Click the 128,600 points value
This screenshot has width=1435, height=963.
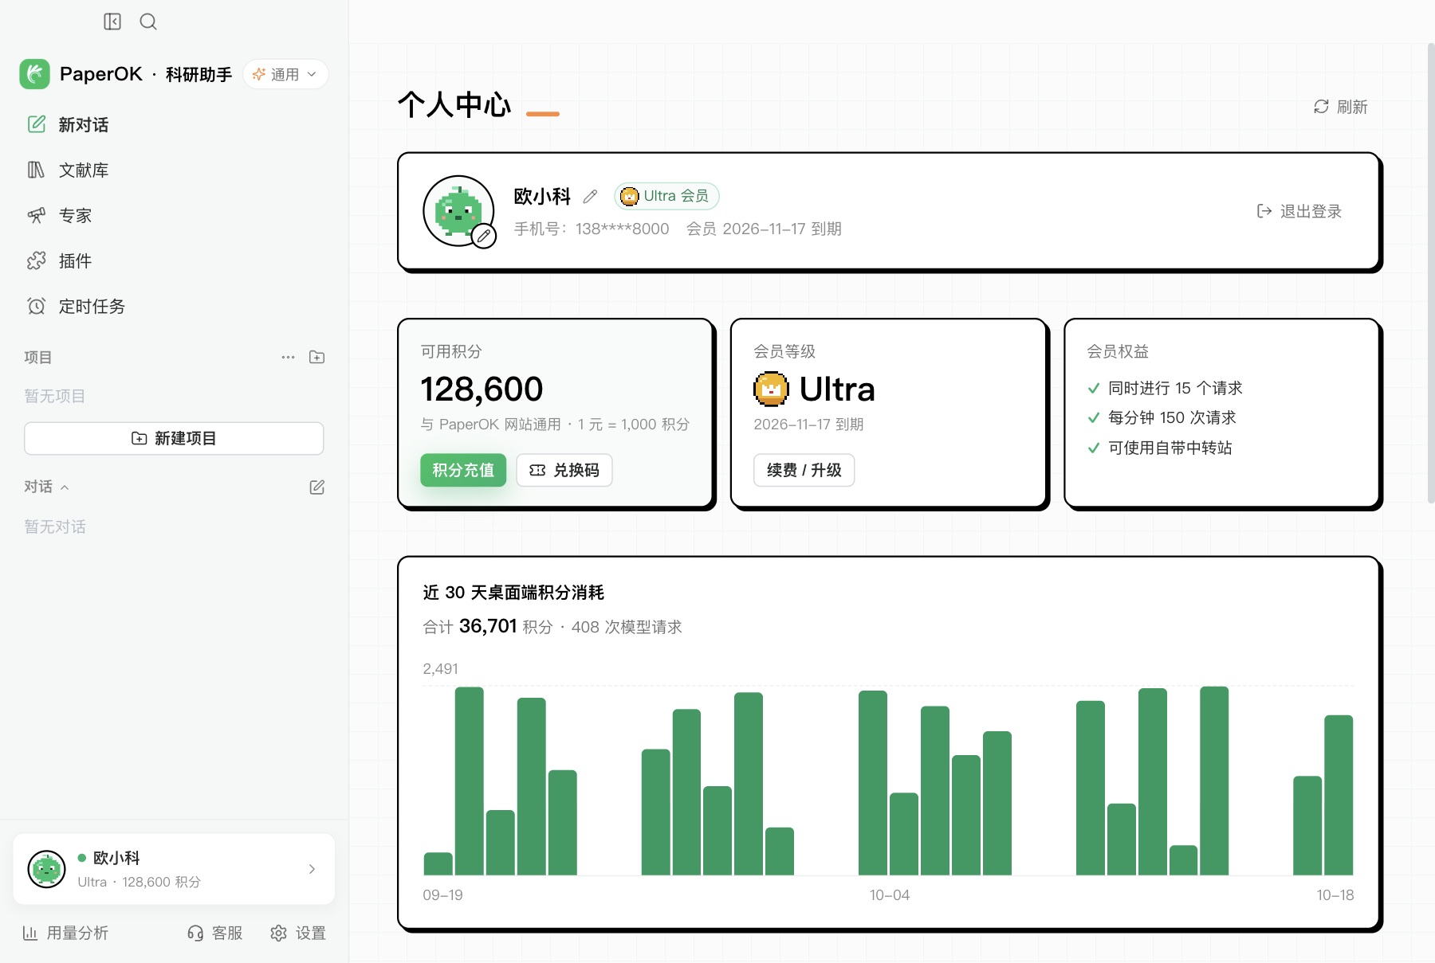coord(482,389)
